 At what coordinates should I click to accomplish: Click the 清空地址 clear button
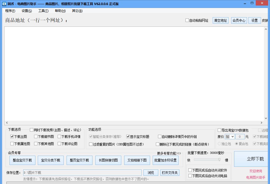220,20
